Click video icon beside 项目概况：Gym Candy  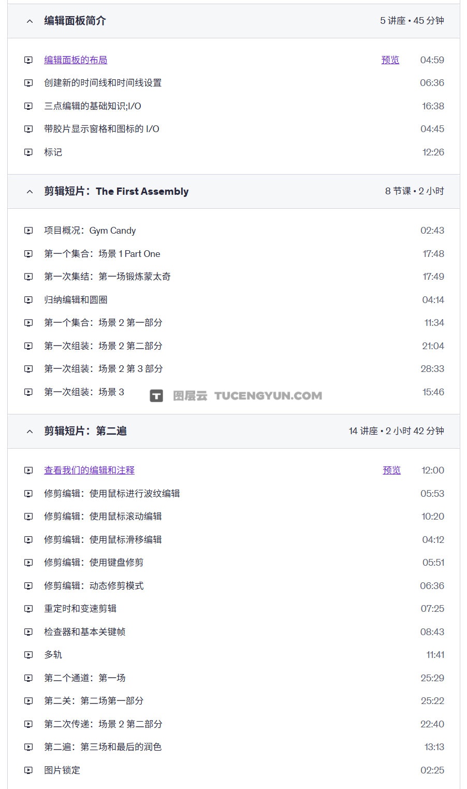[28, 231]
